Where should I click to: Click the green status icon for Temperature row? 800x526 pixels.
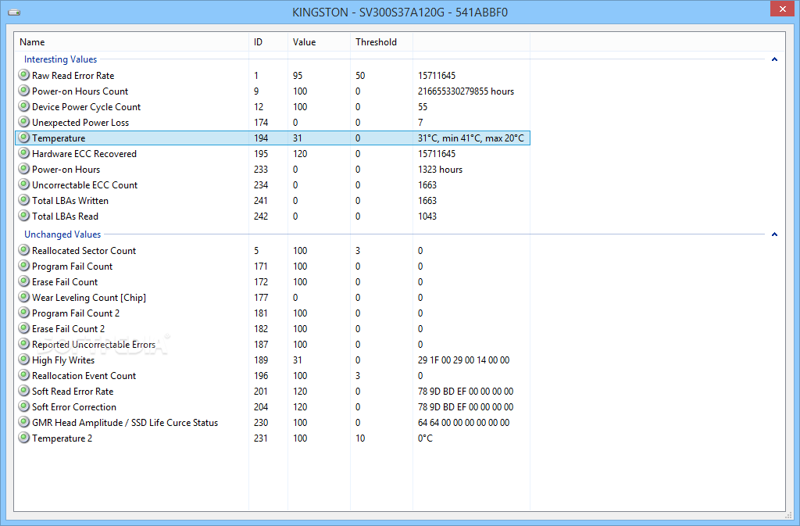pos(24,138)
